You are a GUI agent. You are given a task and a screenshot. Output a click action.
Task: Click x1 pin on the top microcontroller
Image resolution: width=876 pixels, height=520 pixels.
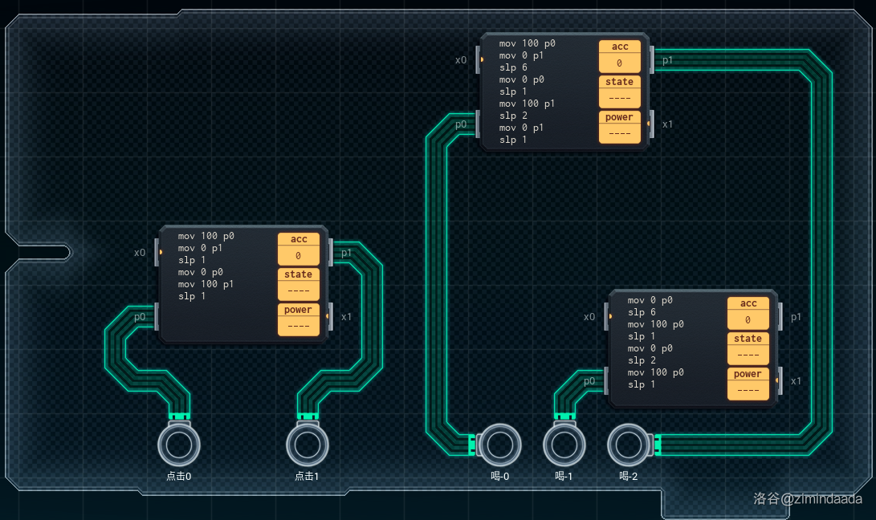[650, 124]
